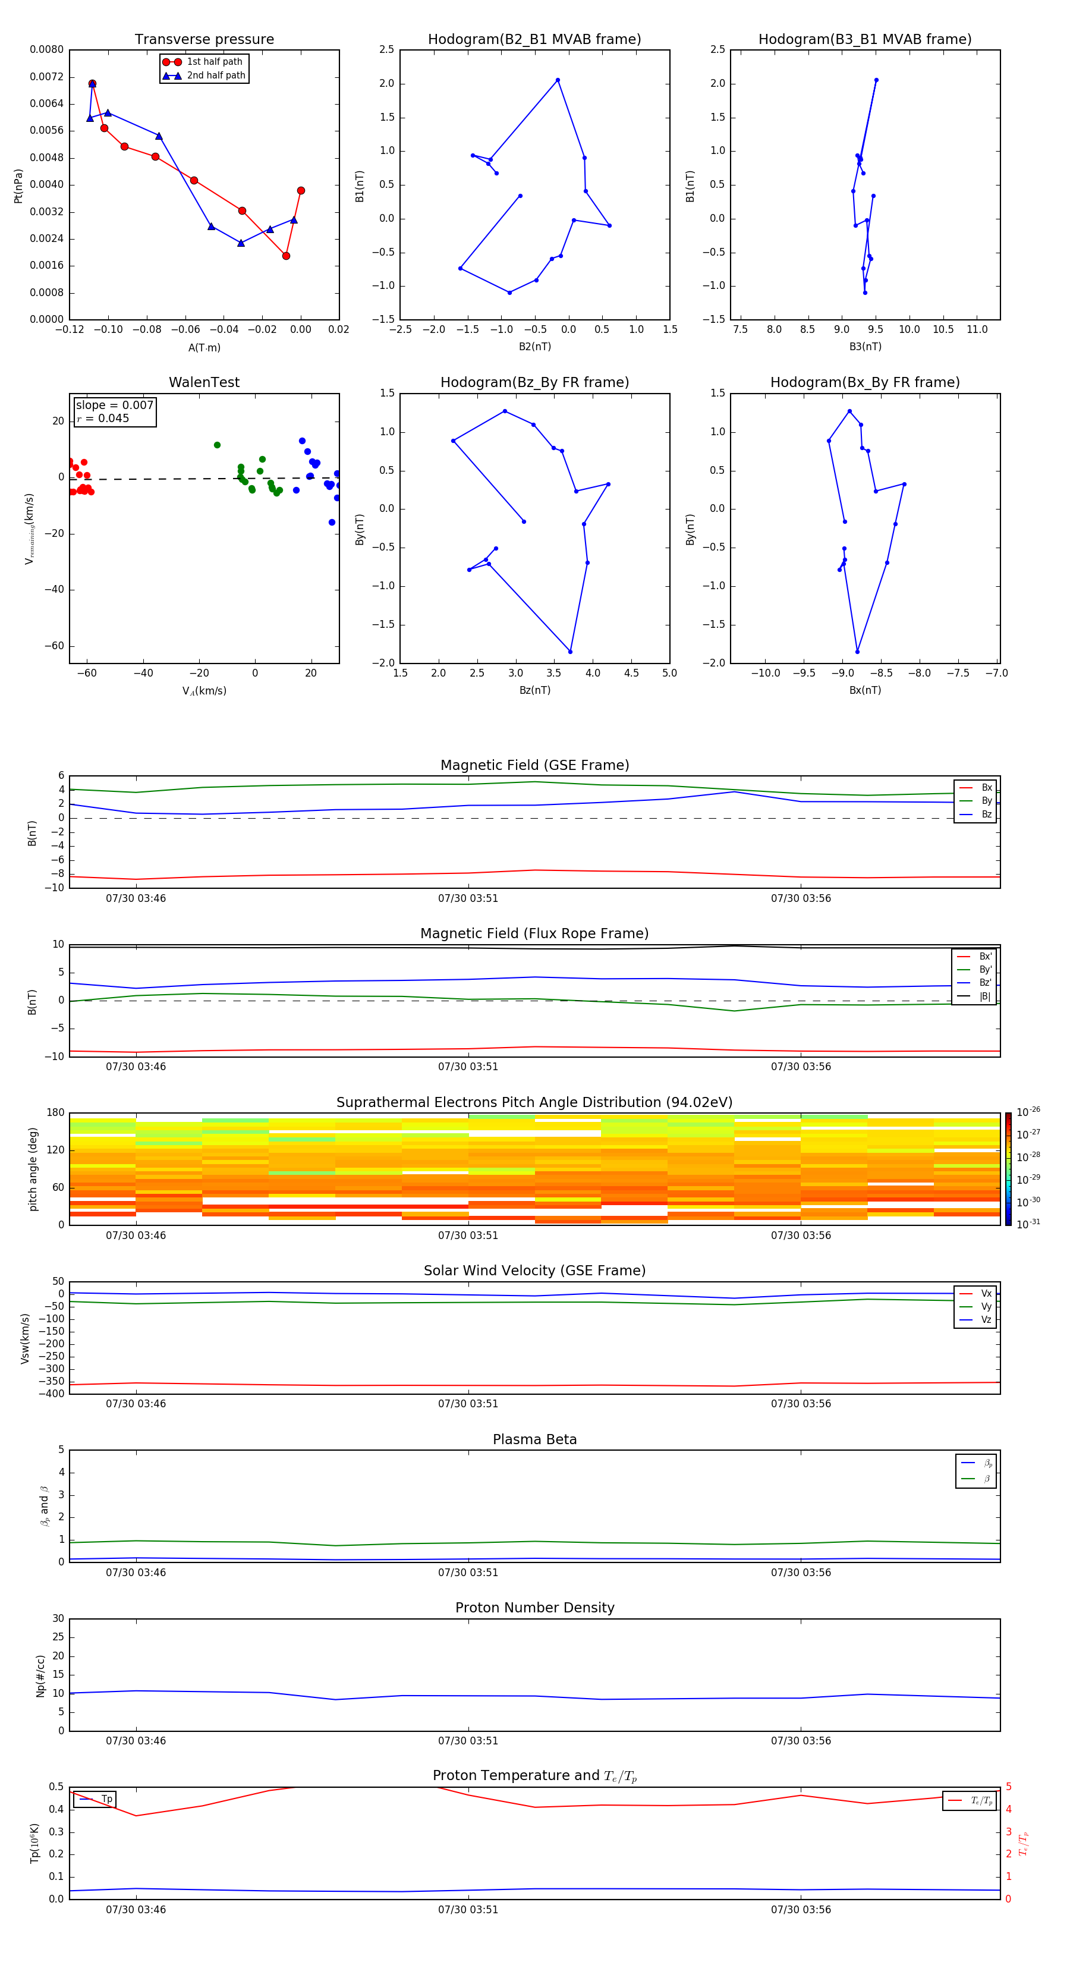Click '07/30 03:51' tick under GSE magnetic field
1070x1962 pixels.
pyautogui.click(x=468, y=899)
